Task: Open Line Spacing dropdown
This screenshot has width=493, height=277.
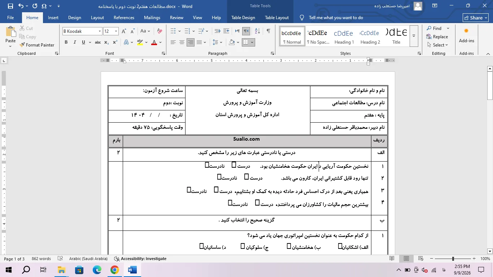Action: coord(218,42)
